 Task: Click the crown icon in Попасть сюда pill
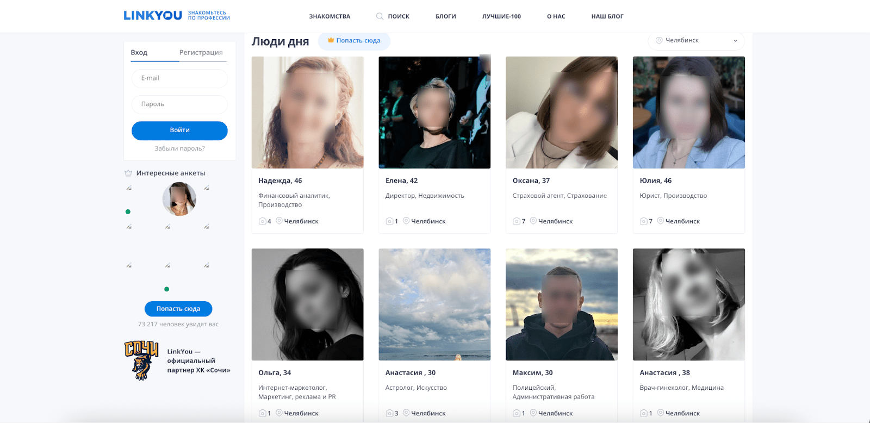point(331,40)
